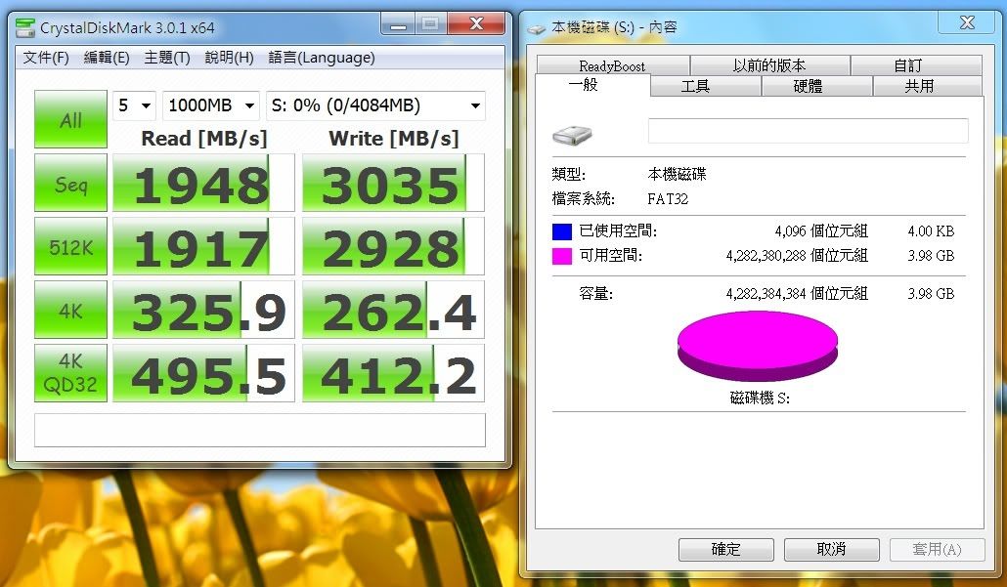Image resolution: width=1007 pixels, height=587 pixels.
Task: Click the Read [MB/s] column header
Action: click(203, 139)
